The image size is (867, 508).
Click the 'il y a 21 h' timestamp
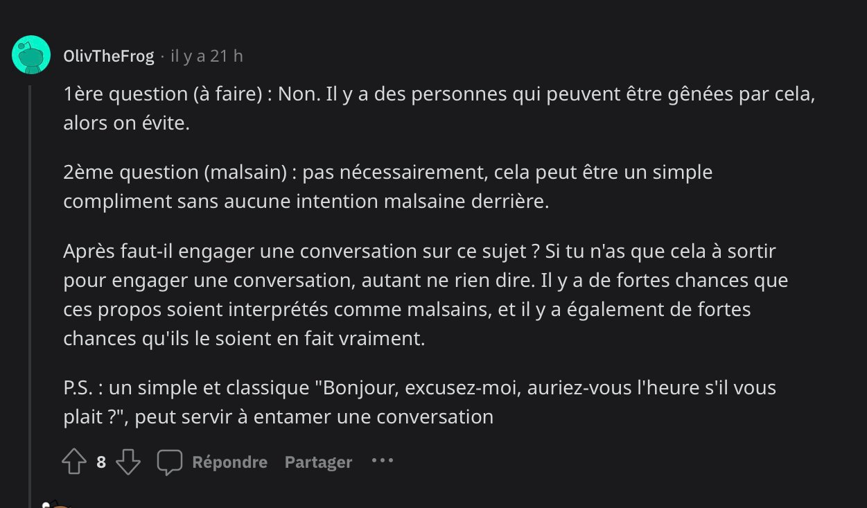coord(207,55)
